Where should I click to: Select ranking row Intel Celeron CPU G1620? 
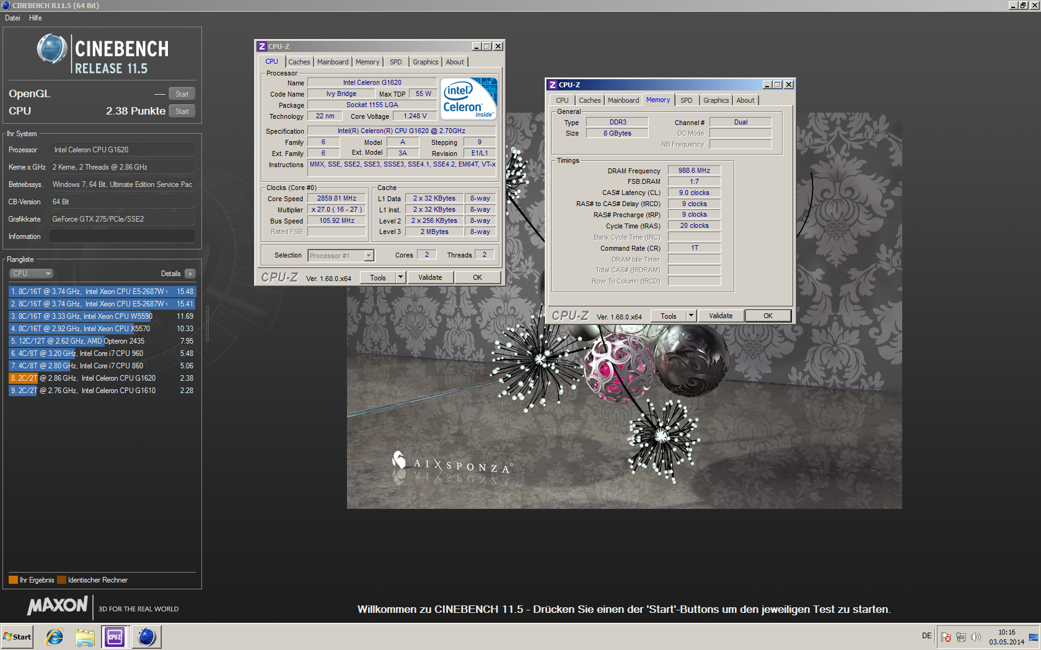click(102, 378)
